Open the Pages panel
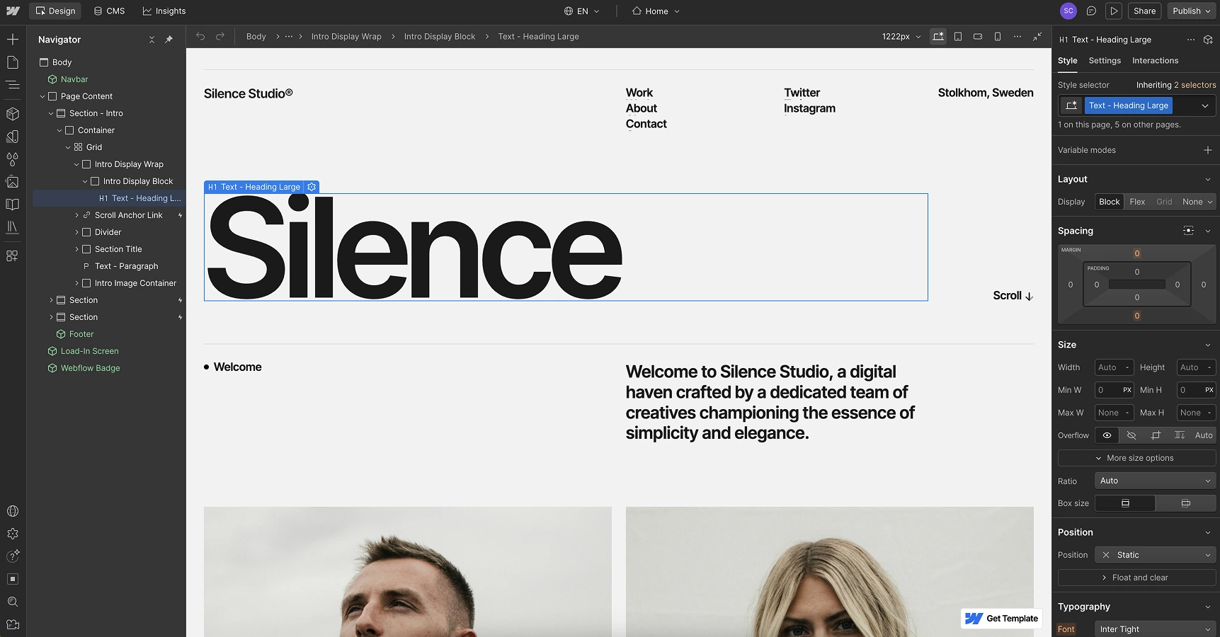This screenshot has height=637, width=1220. tap(13, 62)
